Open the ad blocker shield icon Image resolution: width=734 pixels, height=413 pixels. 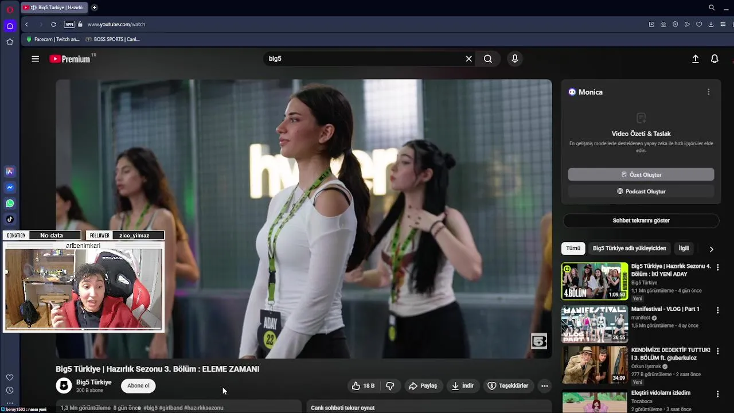pyautogui.click(x=676, y=24)
